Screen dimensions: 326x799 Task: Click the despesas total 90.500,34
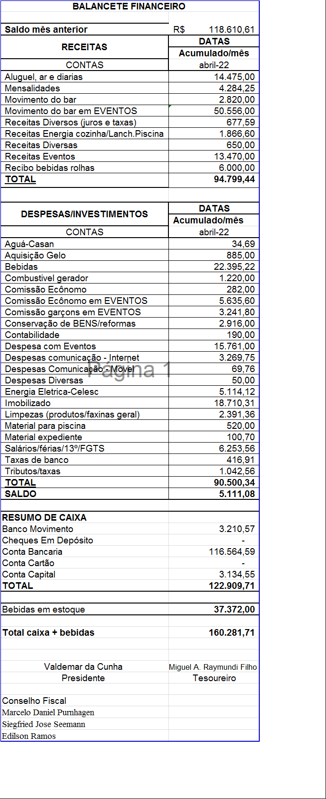[x=234, y=482]
